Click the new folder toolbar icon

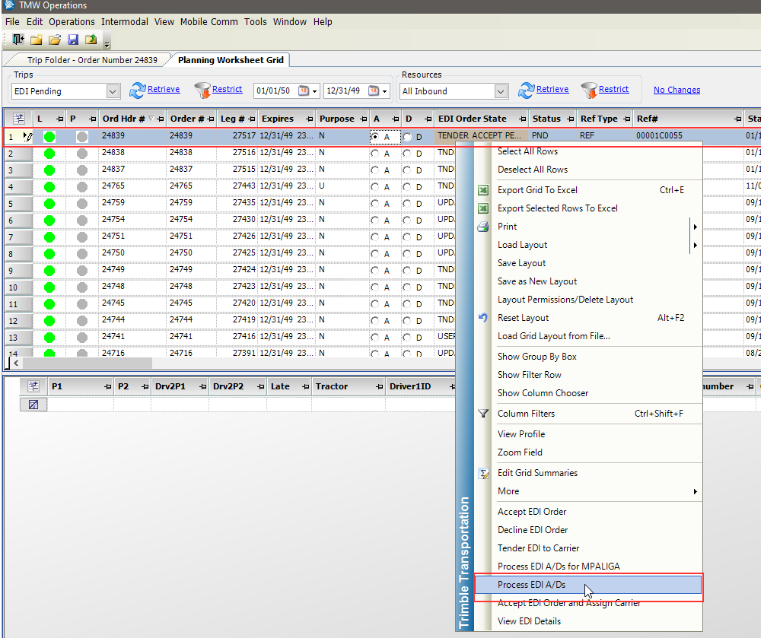(x=36, y=40)
